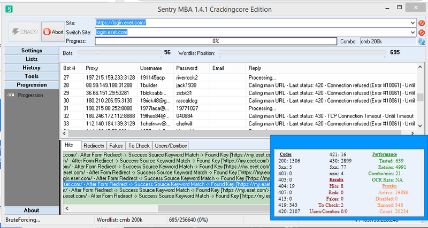The image size is (428, 228).
Task: Open the Settings sidebar section
Action: [x=32, y=51]
